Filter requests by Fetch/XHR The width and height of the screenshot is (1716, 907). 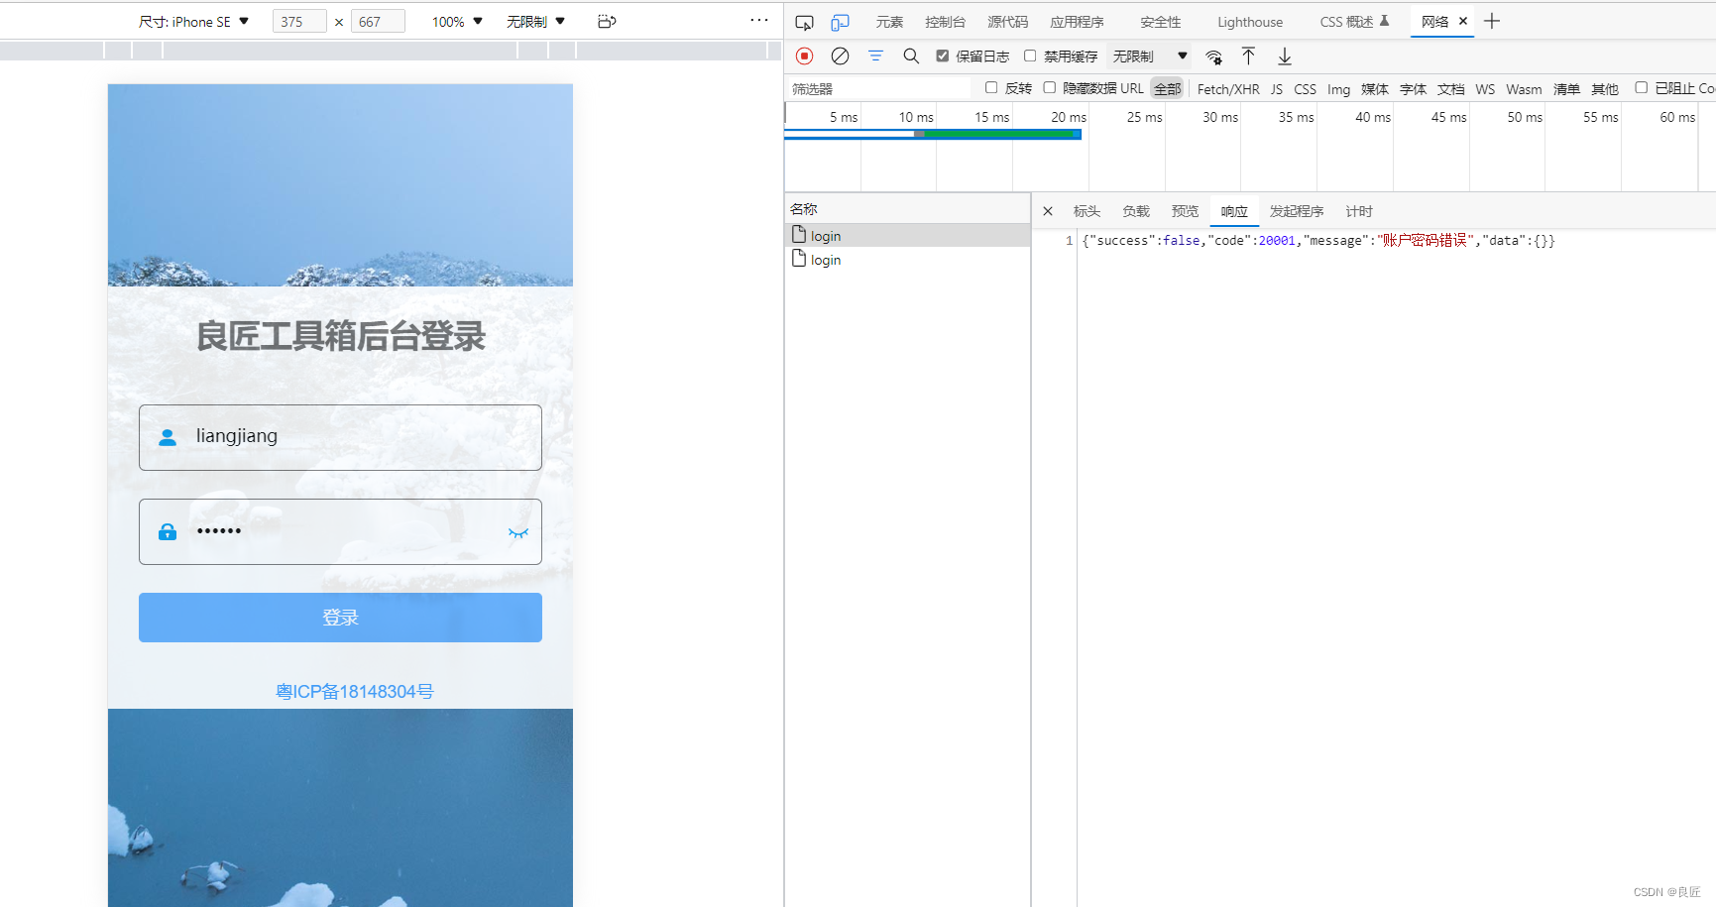pyautogui.click(x=1228, y=89)
